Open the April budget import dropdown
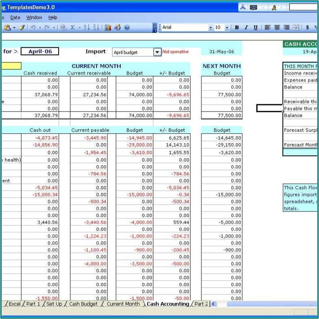Viewport: 319px width, 319px height. (157, 52)
